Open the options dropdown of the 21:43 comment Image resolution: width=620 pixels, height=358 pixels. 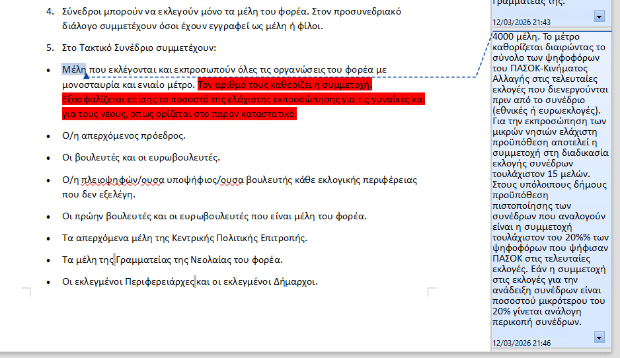click(600, 16)
